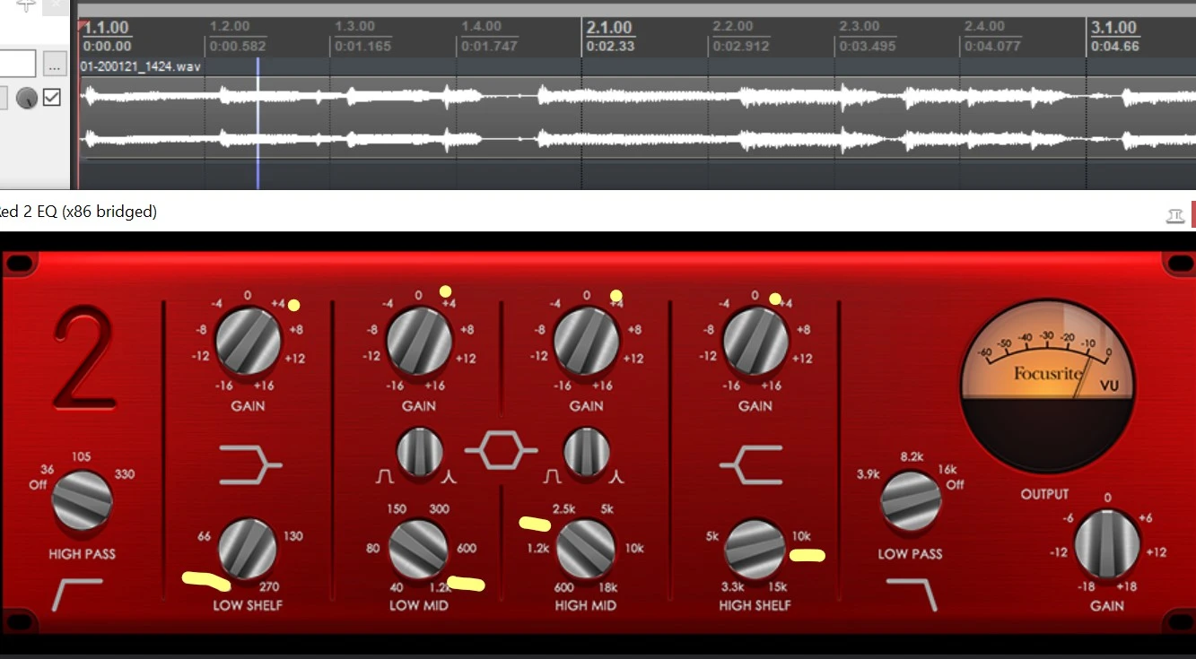
Task: Click the 2.1.00 marker on the timeline ruler
Action: (x=609, y=29)
